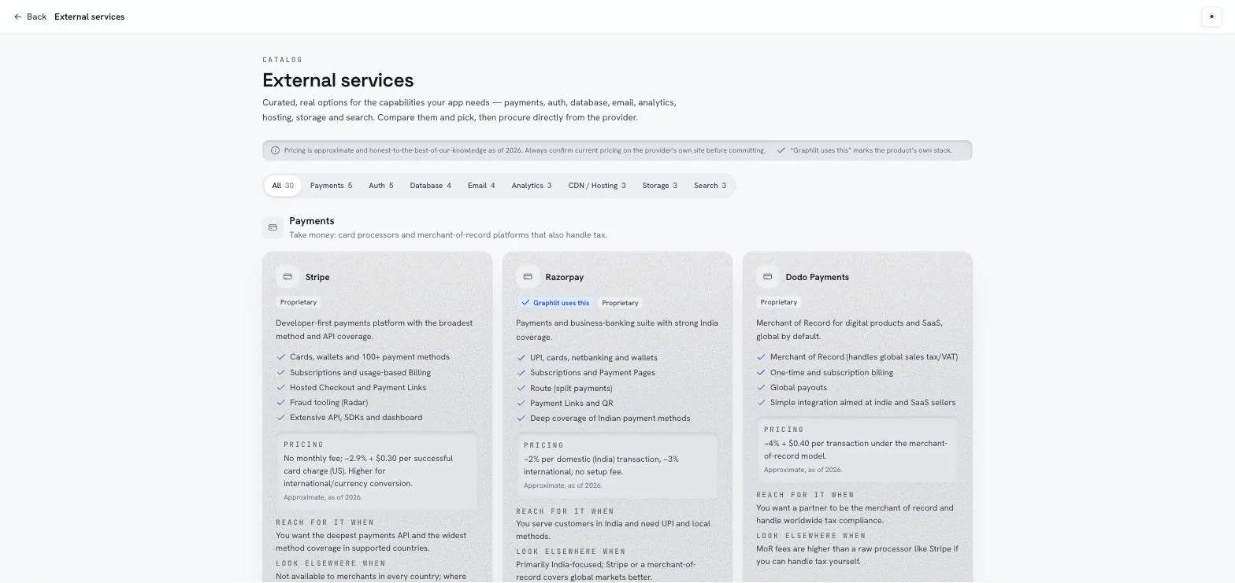The image size is (1235, 583).
Task: Click 'Simple integration aimed at indie and SaaS sellers'
Action: tap(862, 403)
